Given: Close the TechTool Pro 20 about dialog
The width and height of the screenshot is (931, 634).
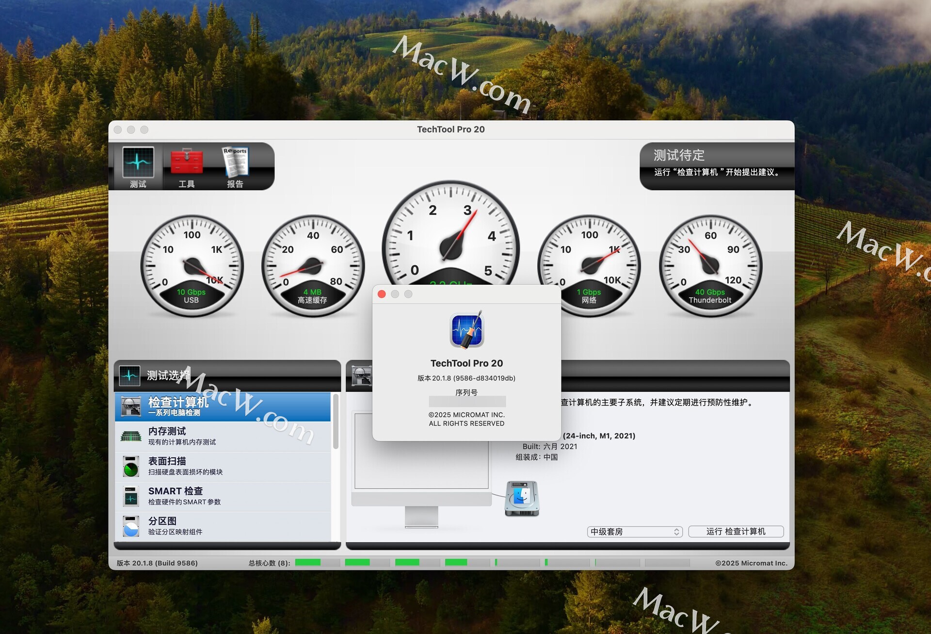Looking at the screenshot, I should click(382, 294).
